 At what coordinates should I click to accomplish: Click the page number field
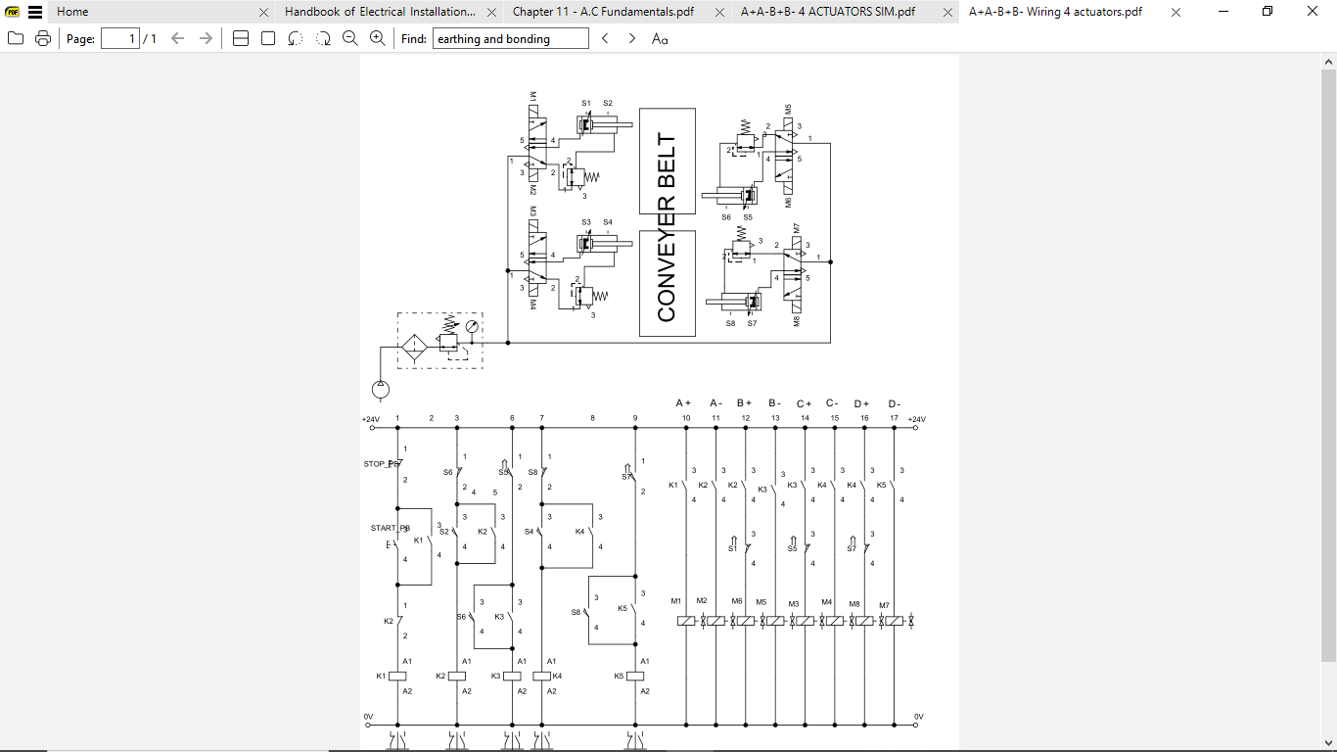(x=120, y=38)
